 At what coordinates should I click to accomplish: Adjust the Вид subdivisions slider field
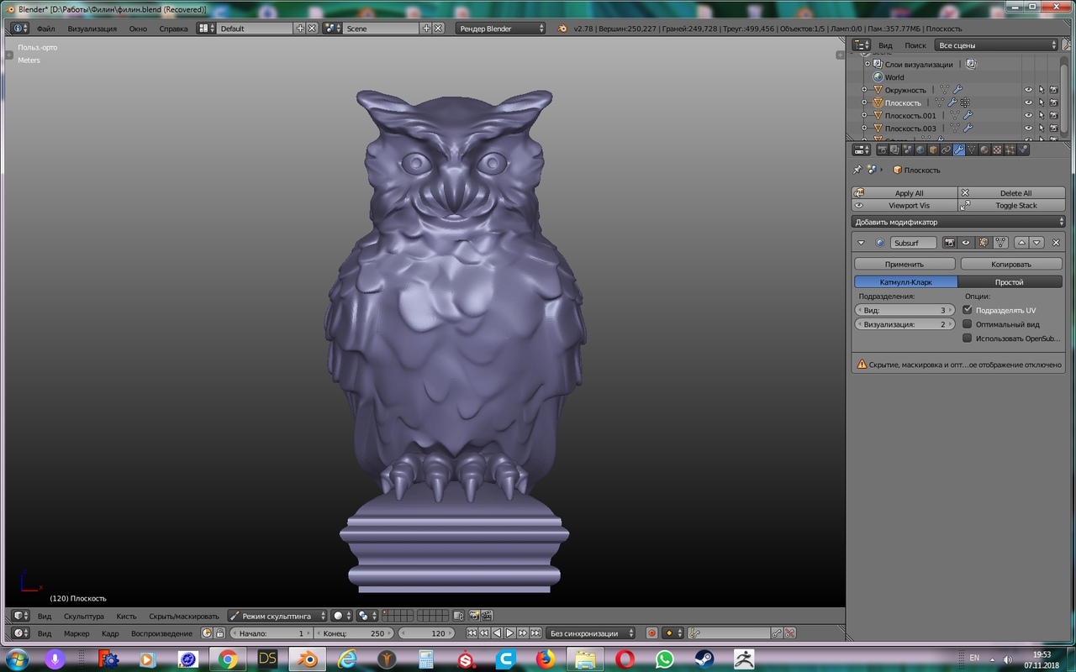pos(905,310)
